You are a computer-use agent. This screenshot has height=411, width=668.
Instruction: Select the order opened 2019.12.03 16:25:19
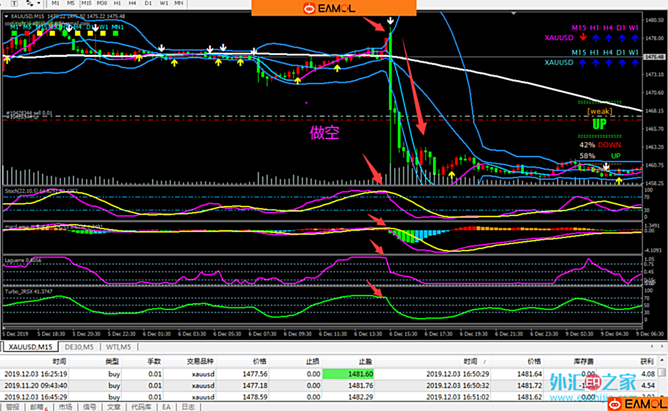pos(36,374)
